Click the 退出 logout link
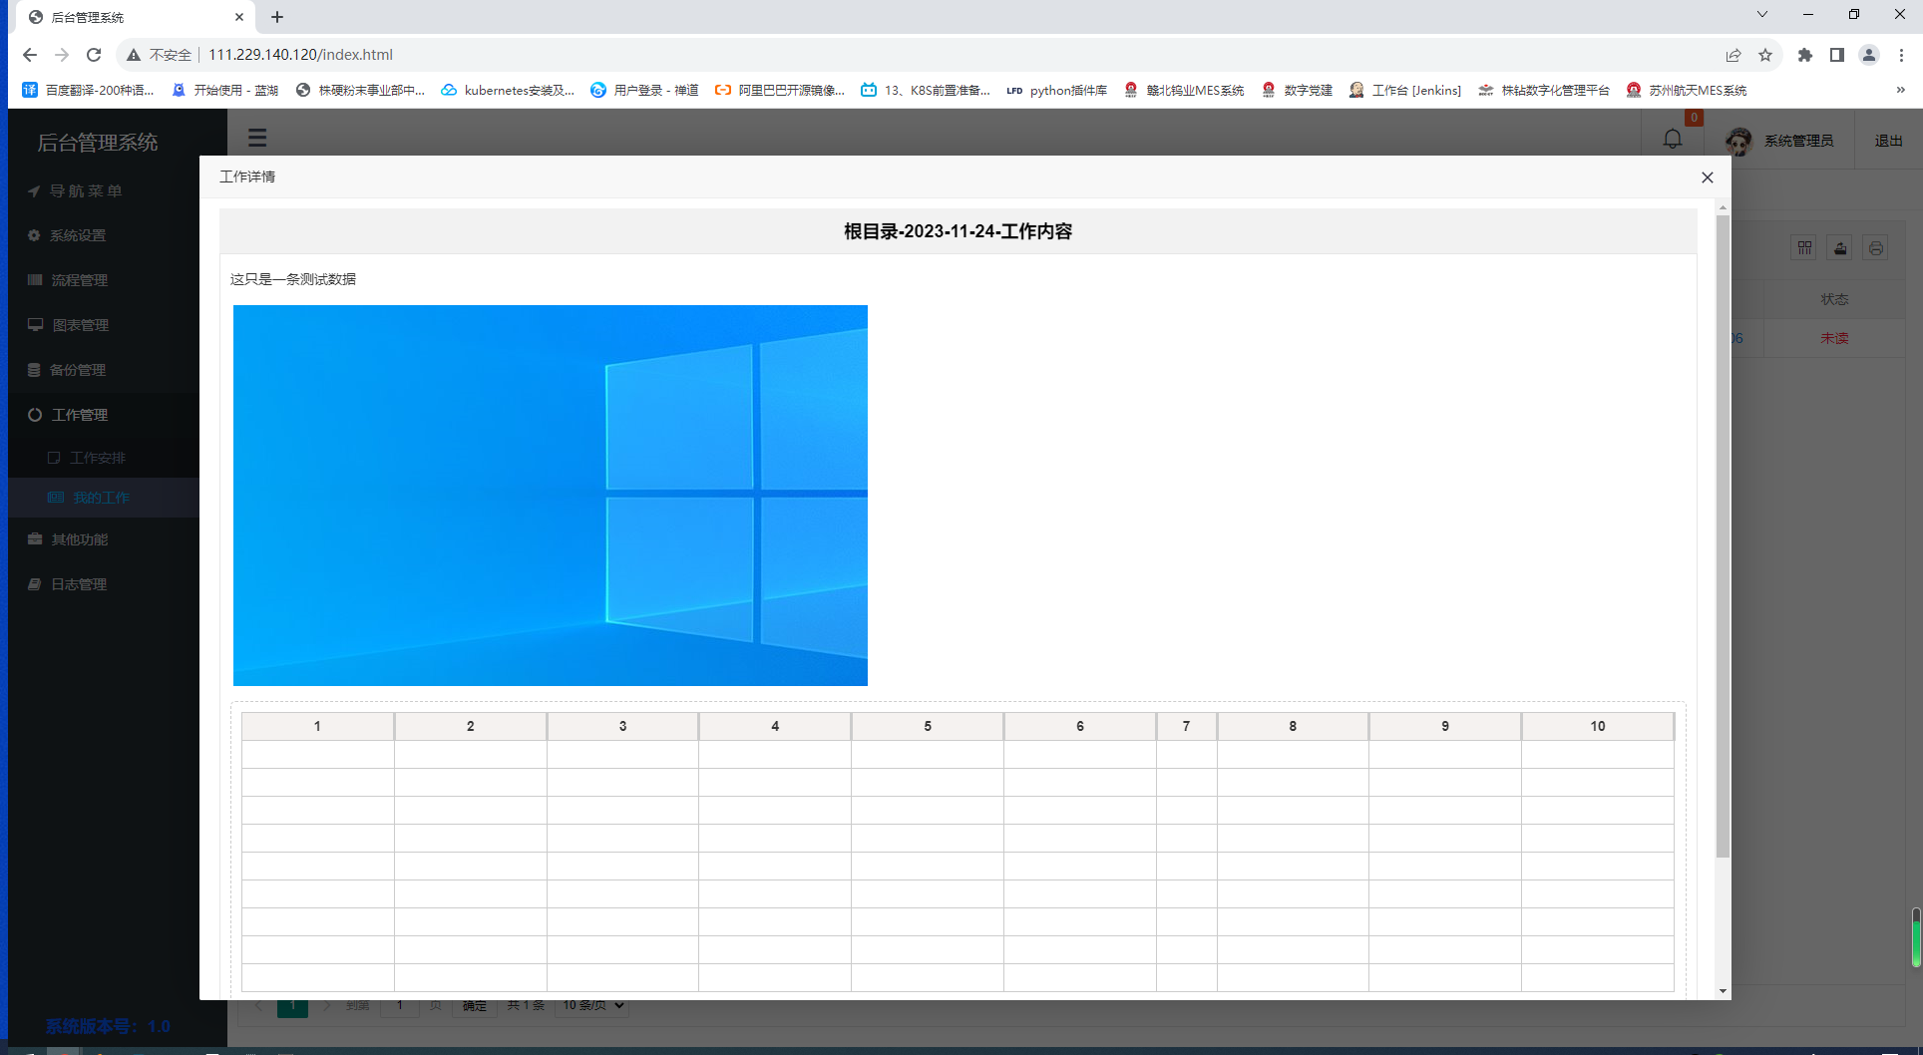The height and width of the screenshot is (1055, 1923). coord(1888,140)
